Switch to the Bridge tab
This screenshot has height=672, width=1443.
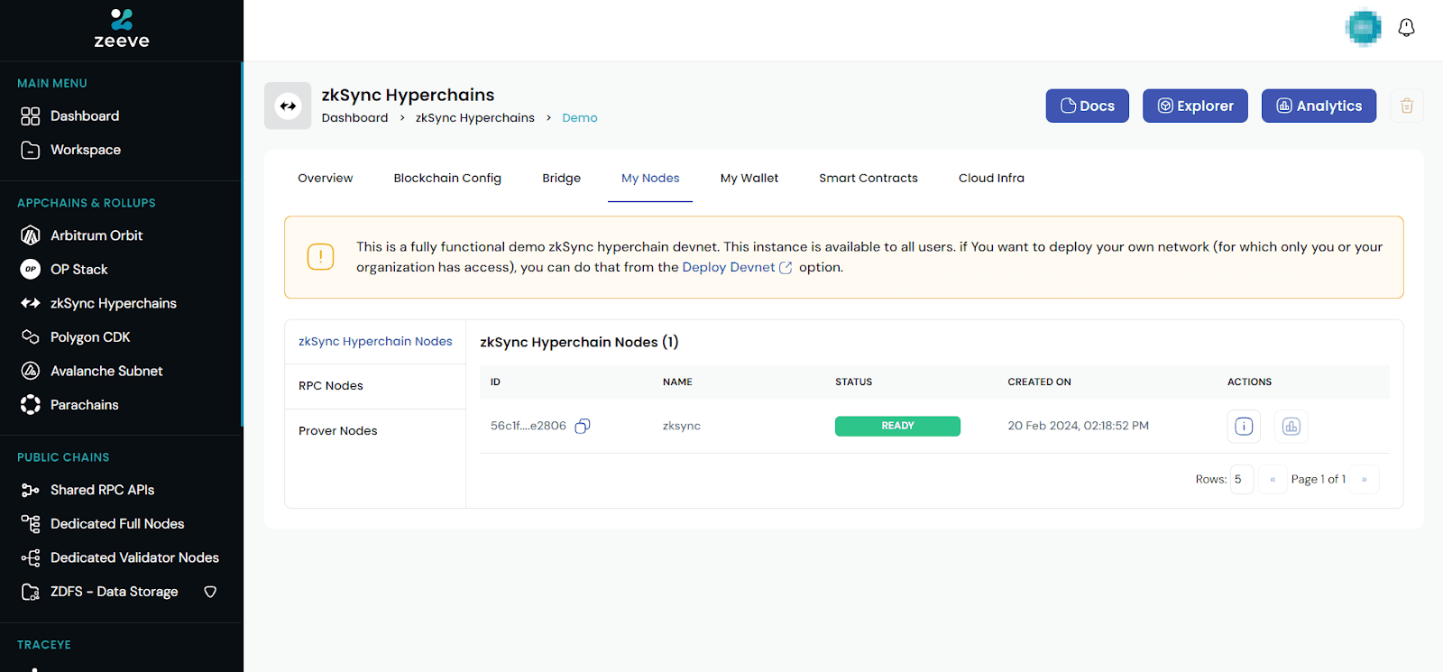coord(561,178)
